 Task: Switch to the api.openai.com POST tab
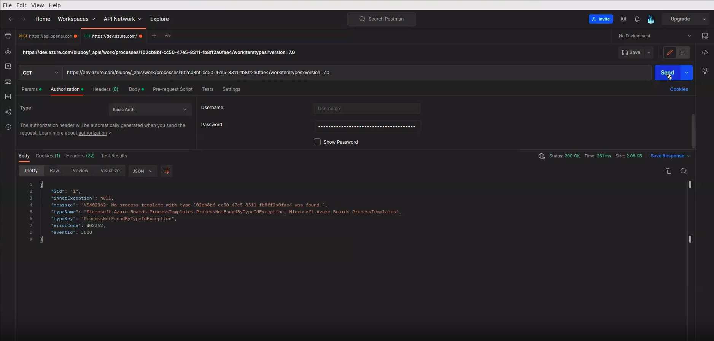click(48, 36)
